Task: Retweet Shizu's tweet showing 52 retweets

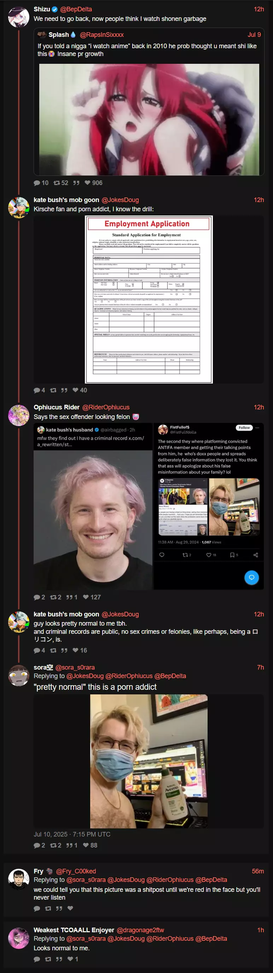Action: 61,183
